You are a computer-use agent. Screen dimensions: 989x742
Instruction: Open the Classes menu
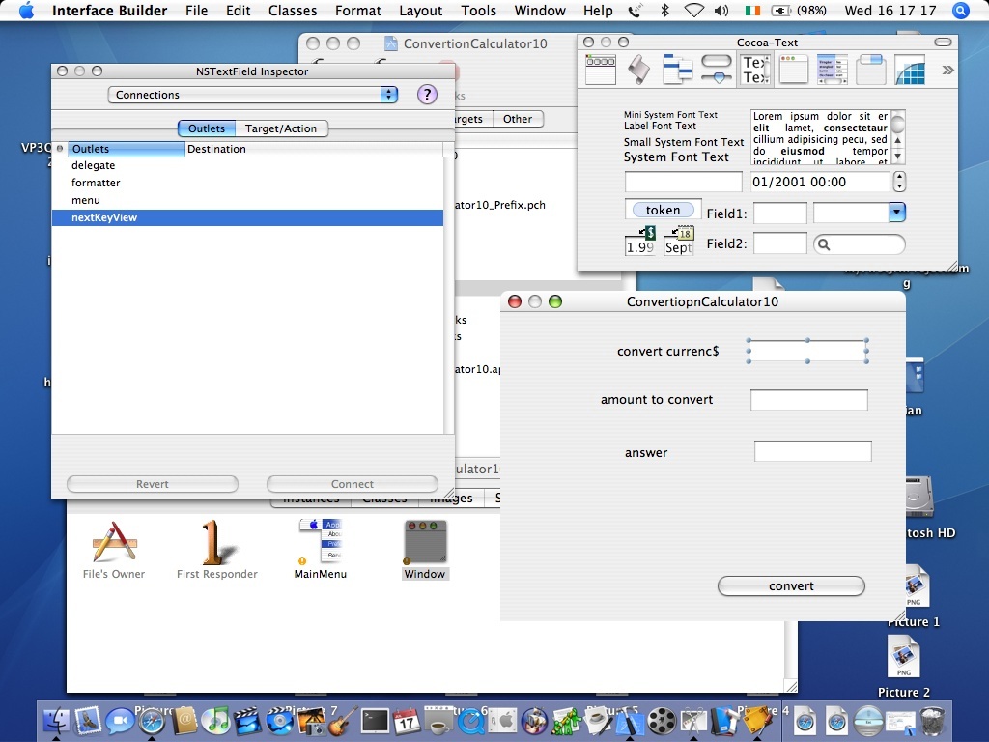(293, 11)
